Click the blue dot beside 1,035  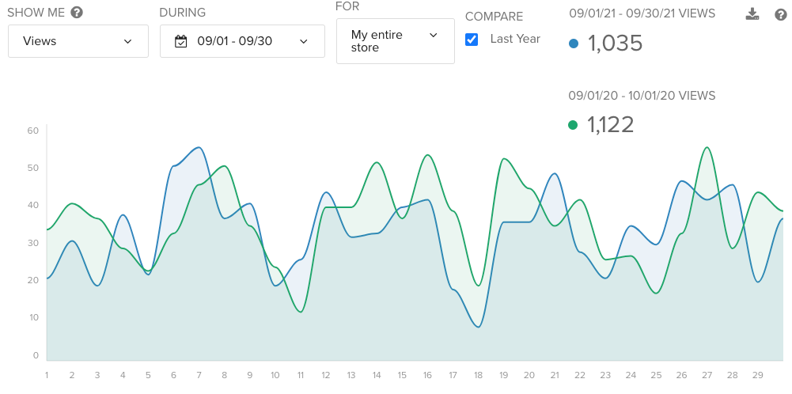point(574,44)
